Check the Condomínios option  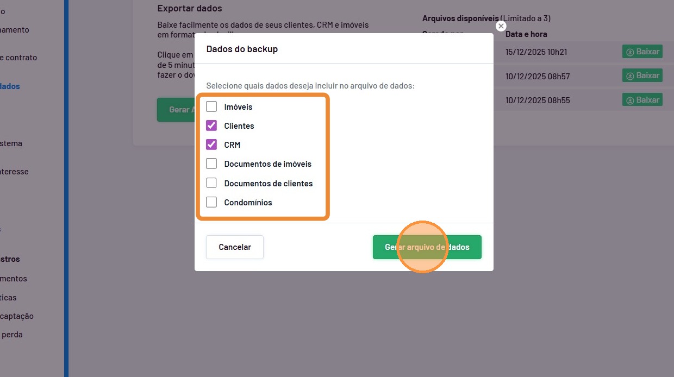(x=211, y=202)
